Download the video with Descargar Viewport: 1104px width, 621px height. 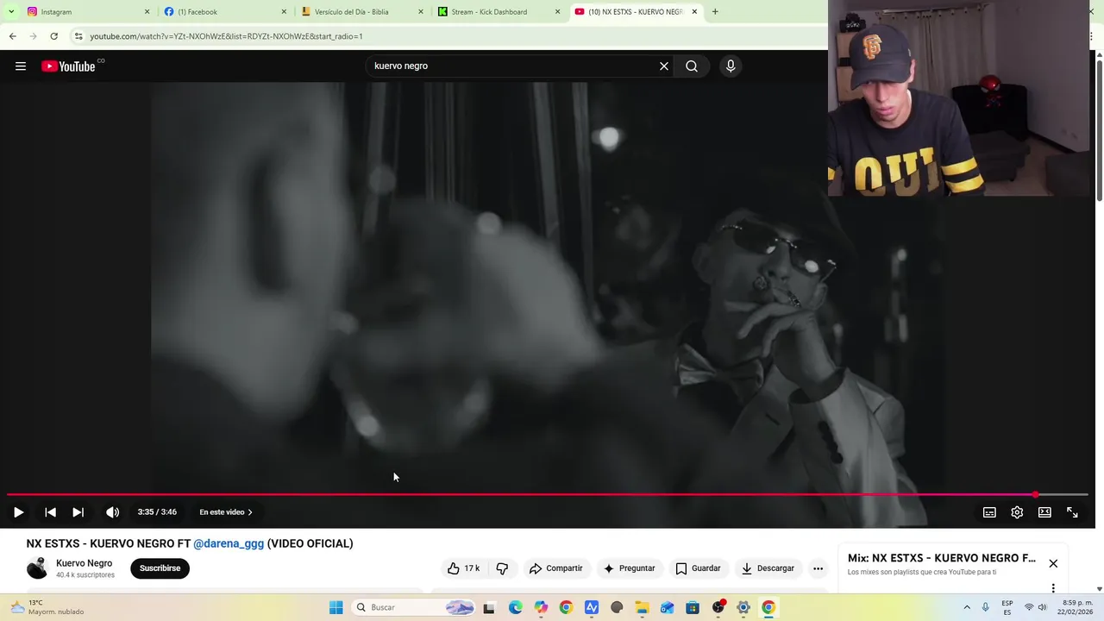768,568
